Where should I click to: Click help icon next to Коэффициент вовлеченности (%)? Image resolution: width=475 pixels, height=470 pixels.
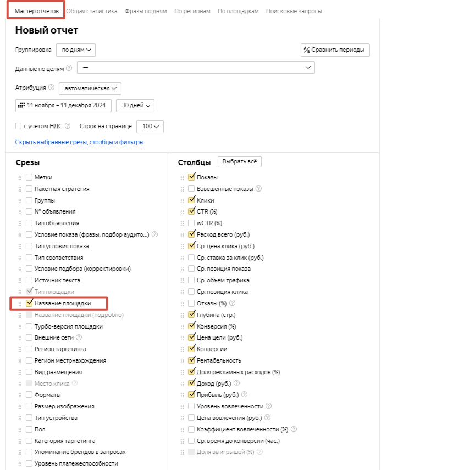coord(294,429)
